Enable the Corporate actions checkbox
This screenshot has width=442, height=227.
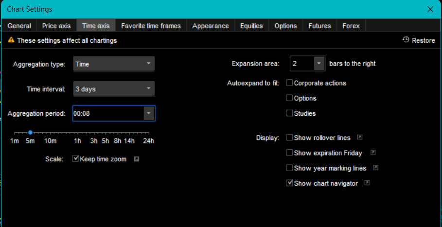290,83
